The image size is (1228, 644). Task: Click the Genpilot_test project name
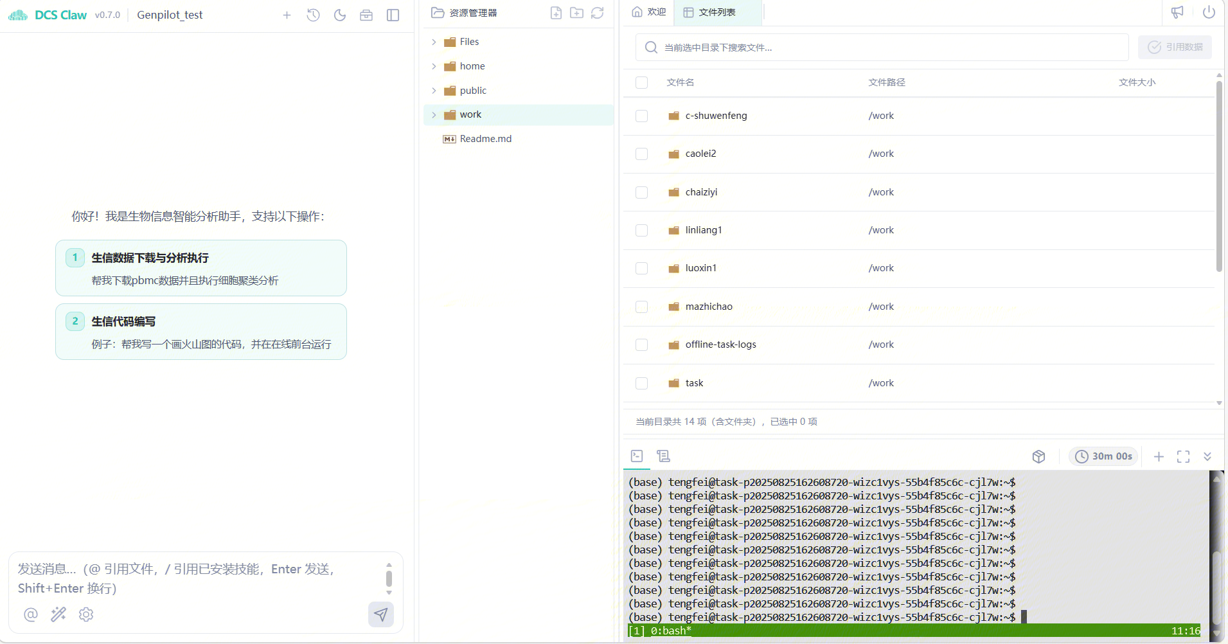click(170, 15)
